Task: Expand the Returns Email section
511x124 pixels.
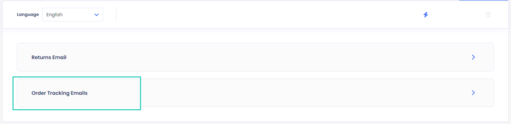Action: (x=255, y=57)
